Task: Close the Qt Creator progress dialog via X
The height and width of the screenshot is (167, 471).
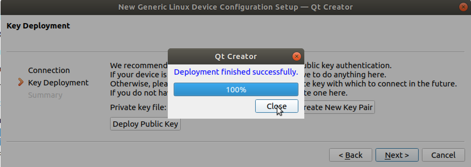Action: (x=296, y=56)
